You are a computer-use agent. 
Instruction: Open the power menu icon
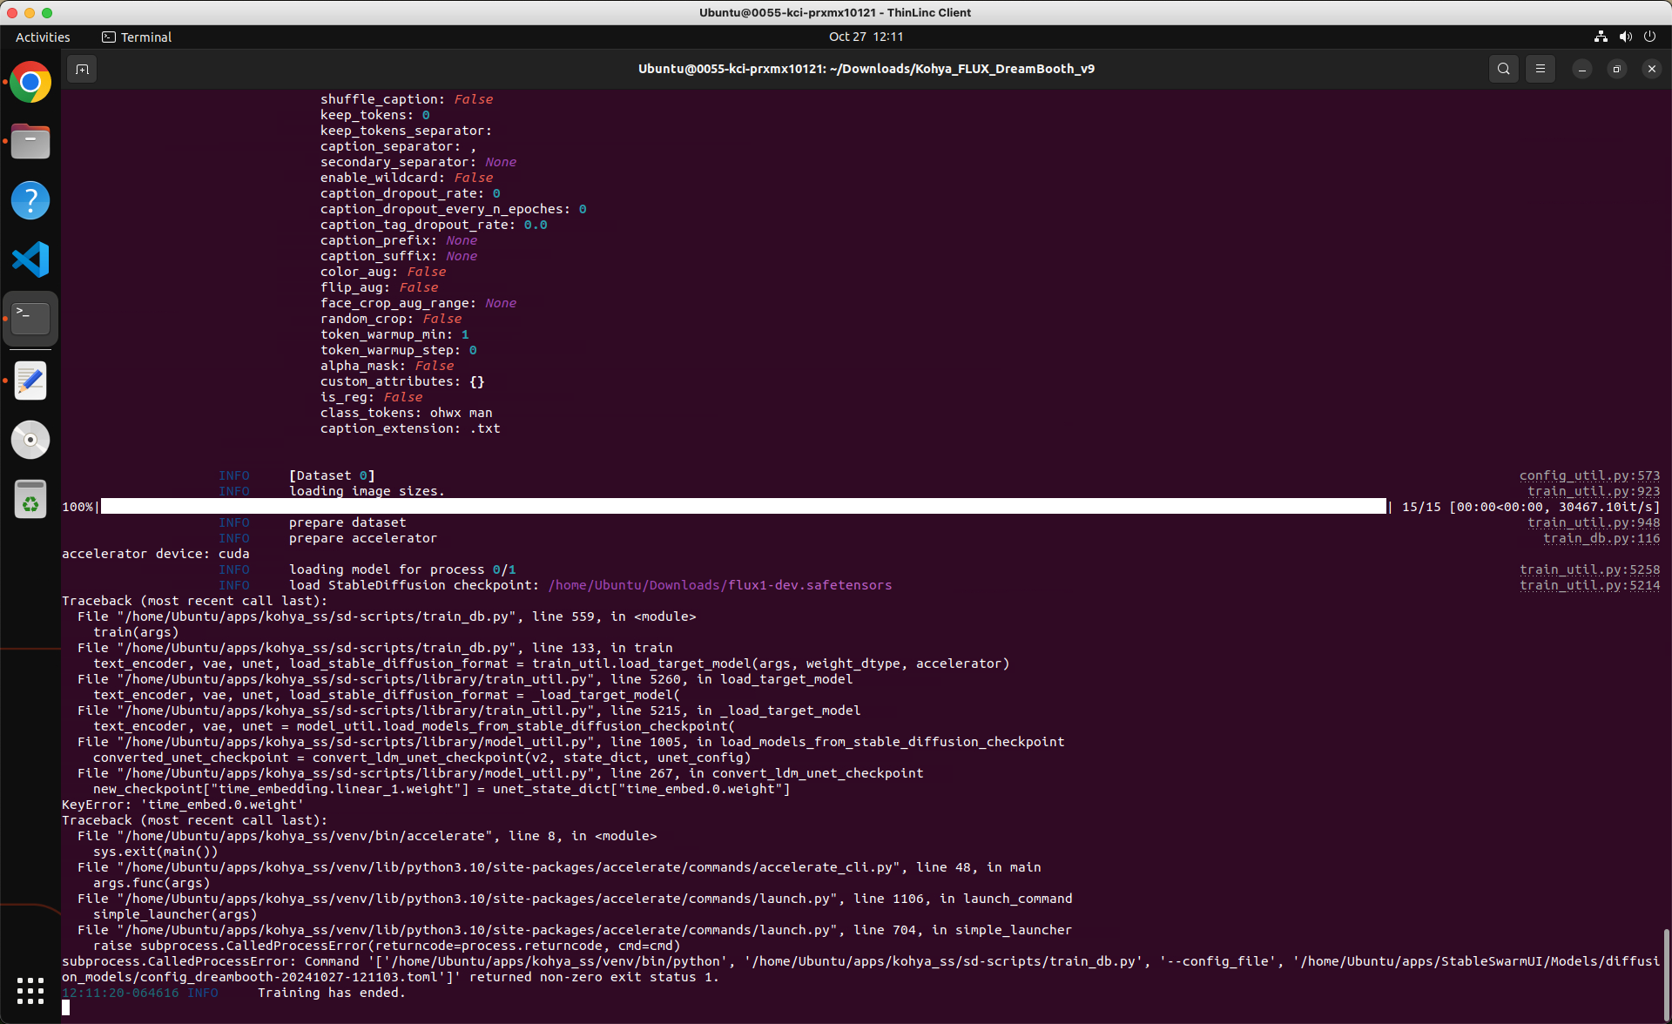tap(1649, 37)
